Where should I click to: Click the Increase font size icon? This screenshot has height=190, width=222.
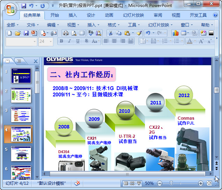pos(201,41)
